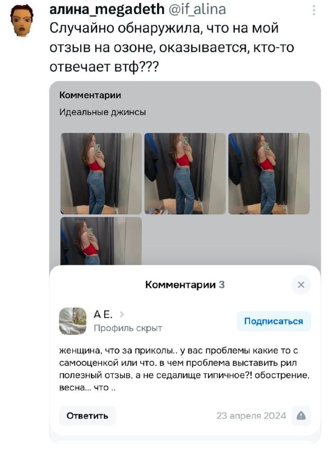This screenshot has height=449, width=328.
Task: Click the алина_megadeth display name
Action: click(x=107, y=9)
